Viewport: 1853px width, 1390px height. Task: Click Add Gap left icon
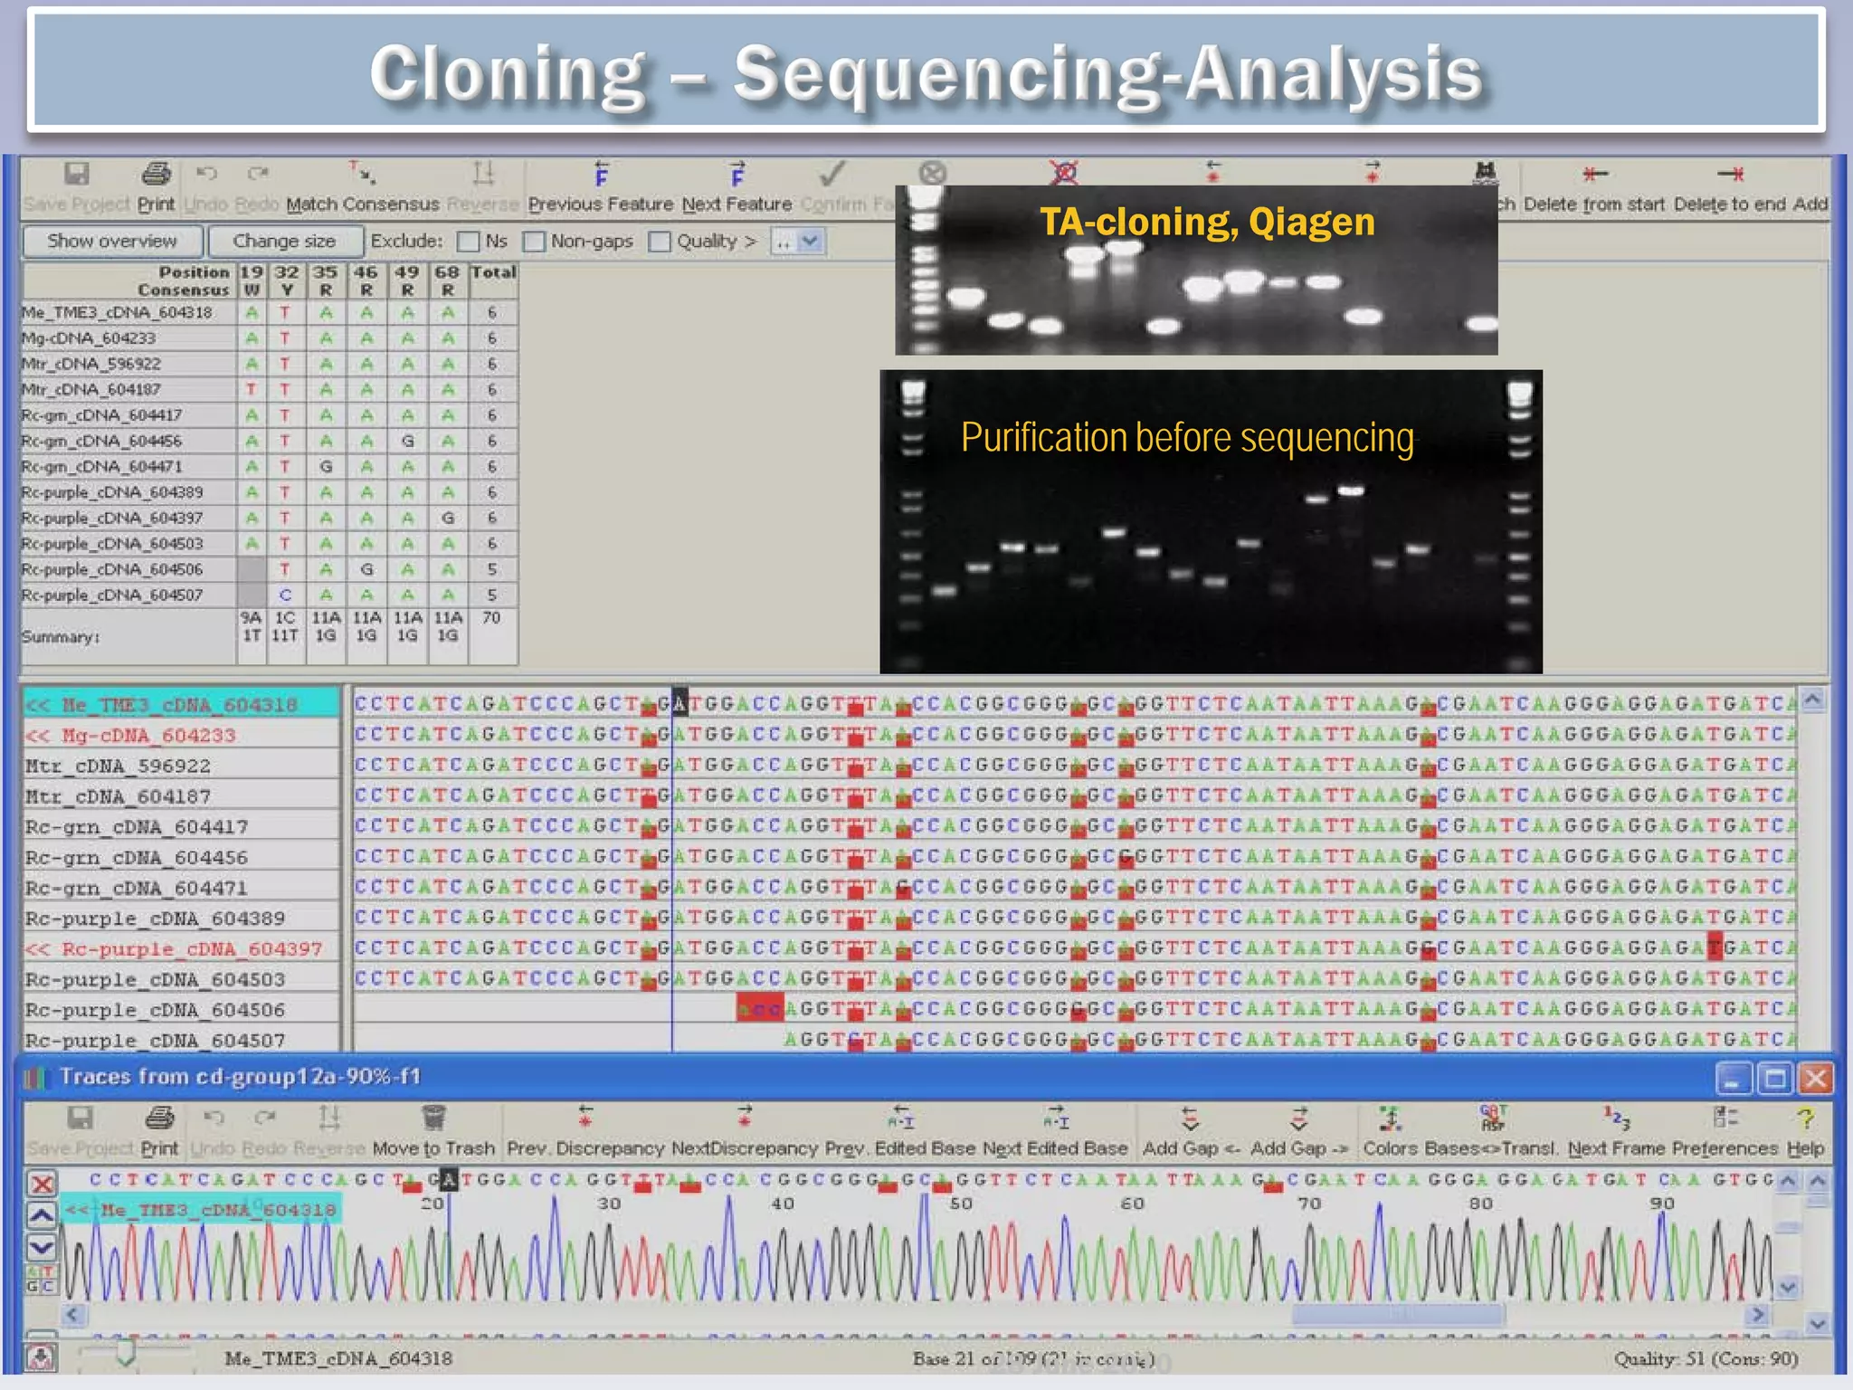point(1190,1118)
